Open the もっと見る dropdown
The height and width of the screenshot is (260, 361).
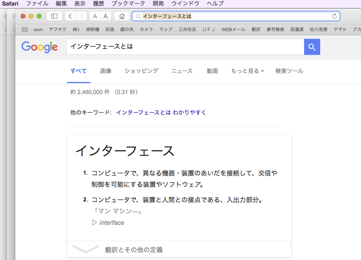(247, 71)
